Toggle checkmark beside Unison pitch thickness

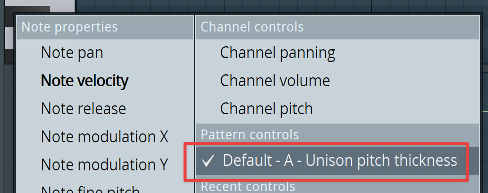207,161
